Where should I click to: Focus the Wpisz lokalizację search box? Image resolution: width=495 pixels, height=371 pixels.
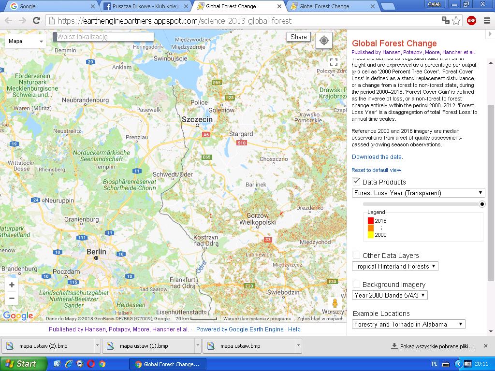(104, 37)
